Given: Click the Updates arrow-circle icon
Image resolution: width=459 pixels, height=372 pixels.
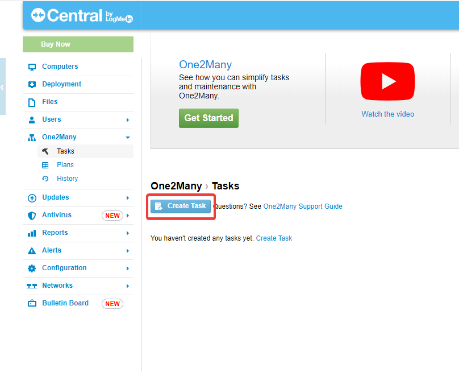Looking at the screenshot, I should [32, 198].
